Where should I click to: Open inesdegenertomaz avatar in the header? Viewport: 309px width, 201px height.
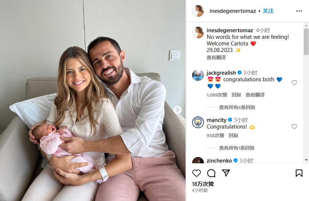pyautogui.click(x=198, y=11)
